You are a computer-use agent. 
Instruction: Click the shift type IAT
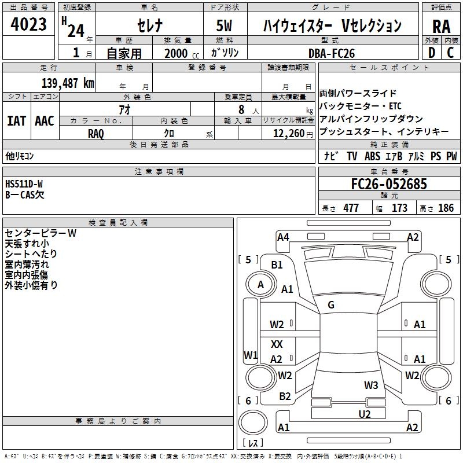pyautogui.click(x=17, y=121)
